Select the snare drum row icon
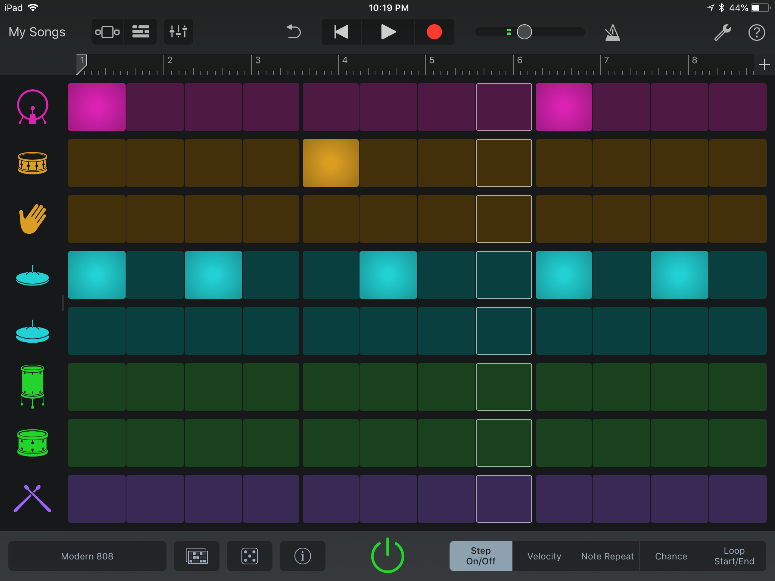The image size is (775, 581). point(33,163)
